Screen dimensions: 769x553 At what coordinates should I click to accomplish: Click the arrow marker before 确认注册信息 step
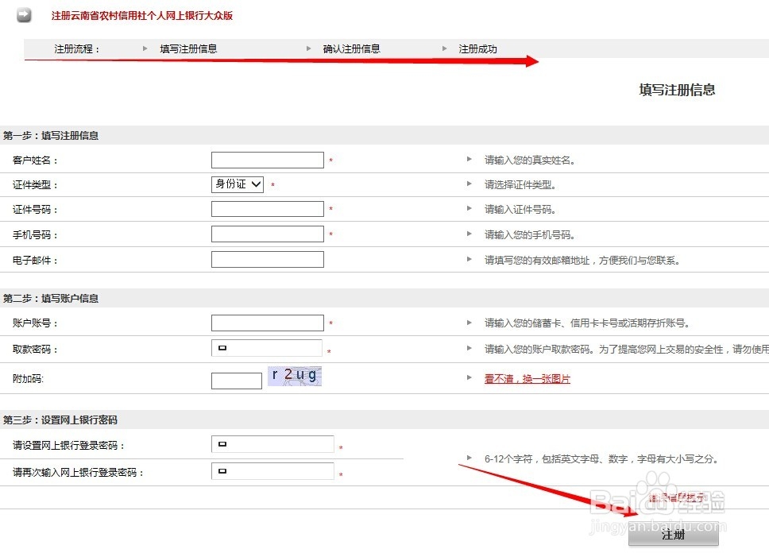point(309,48)
